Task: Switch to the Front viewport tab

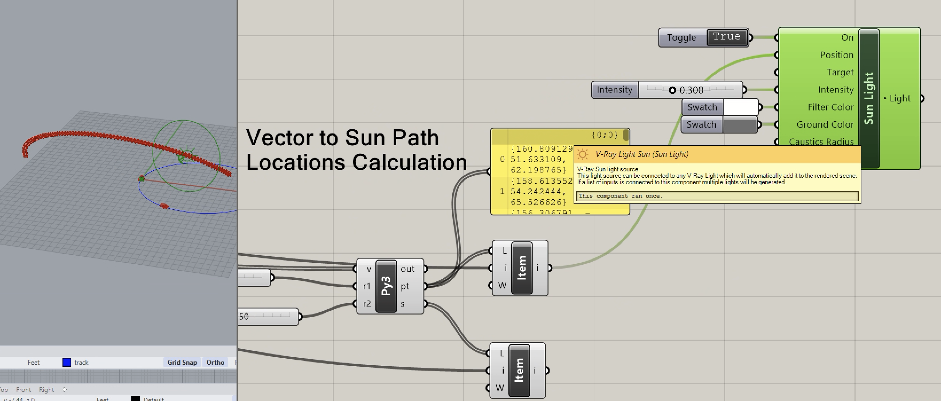Action: click(x=23, y=390)
